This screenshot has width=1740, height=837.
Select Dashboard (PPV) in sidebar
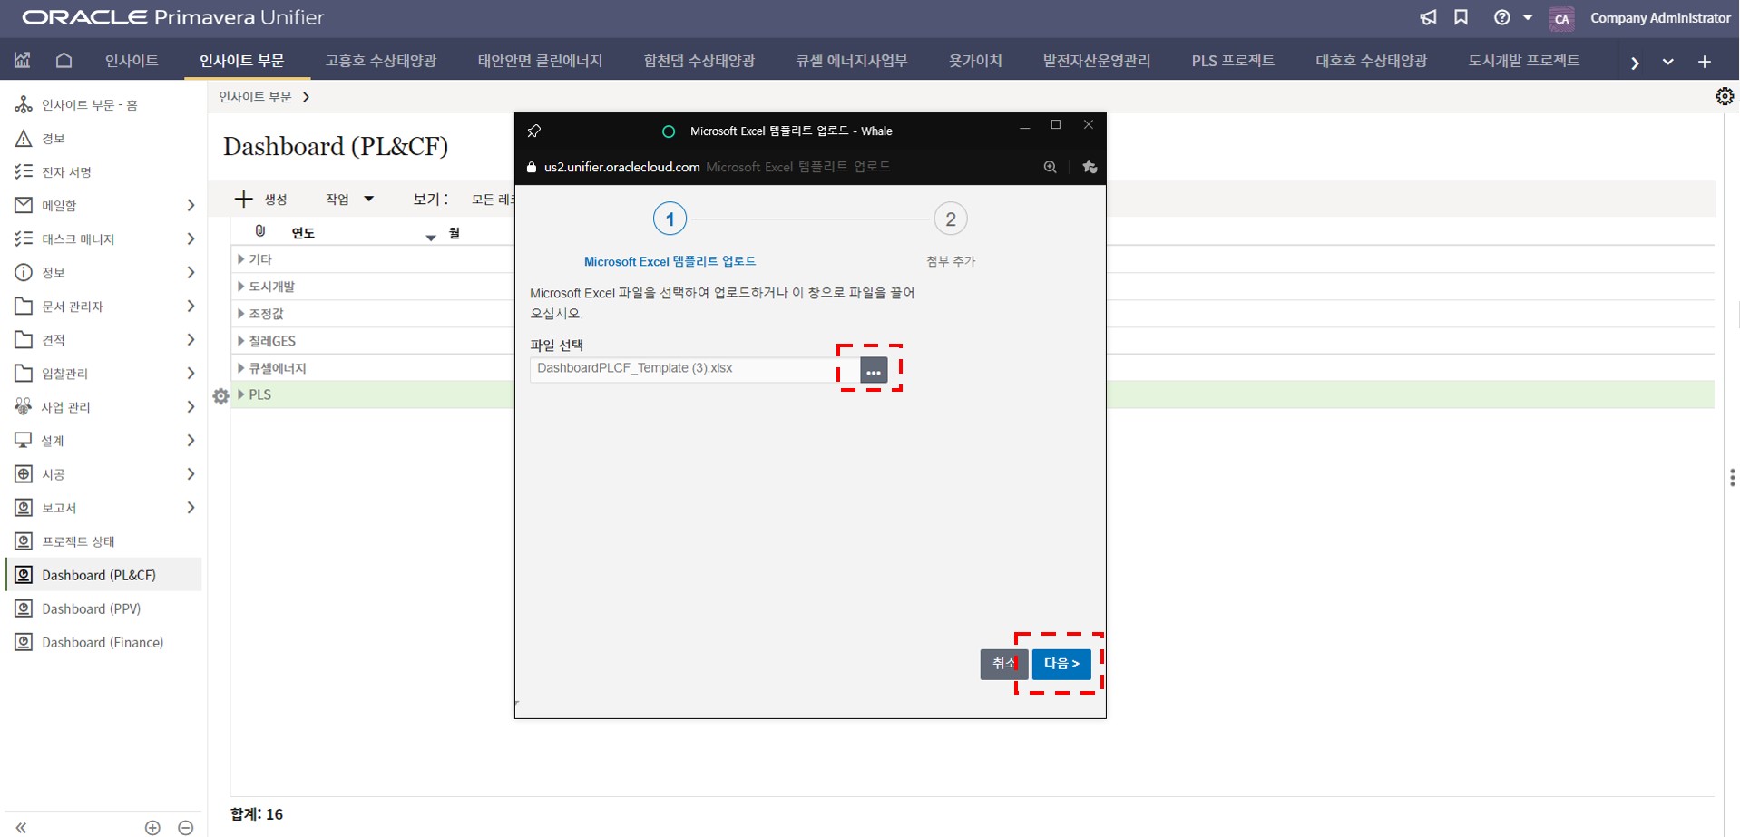click(x=91, y=608)
